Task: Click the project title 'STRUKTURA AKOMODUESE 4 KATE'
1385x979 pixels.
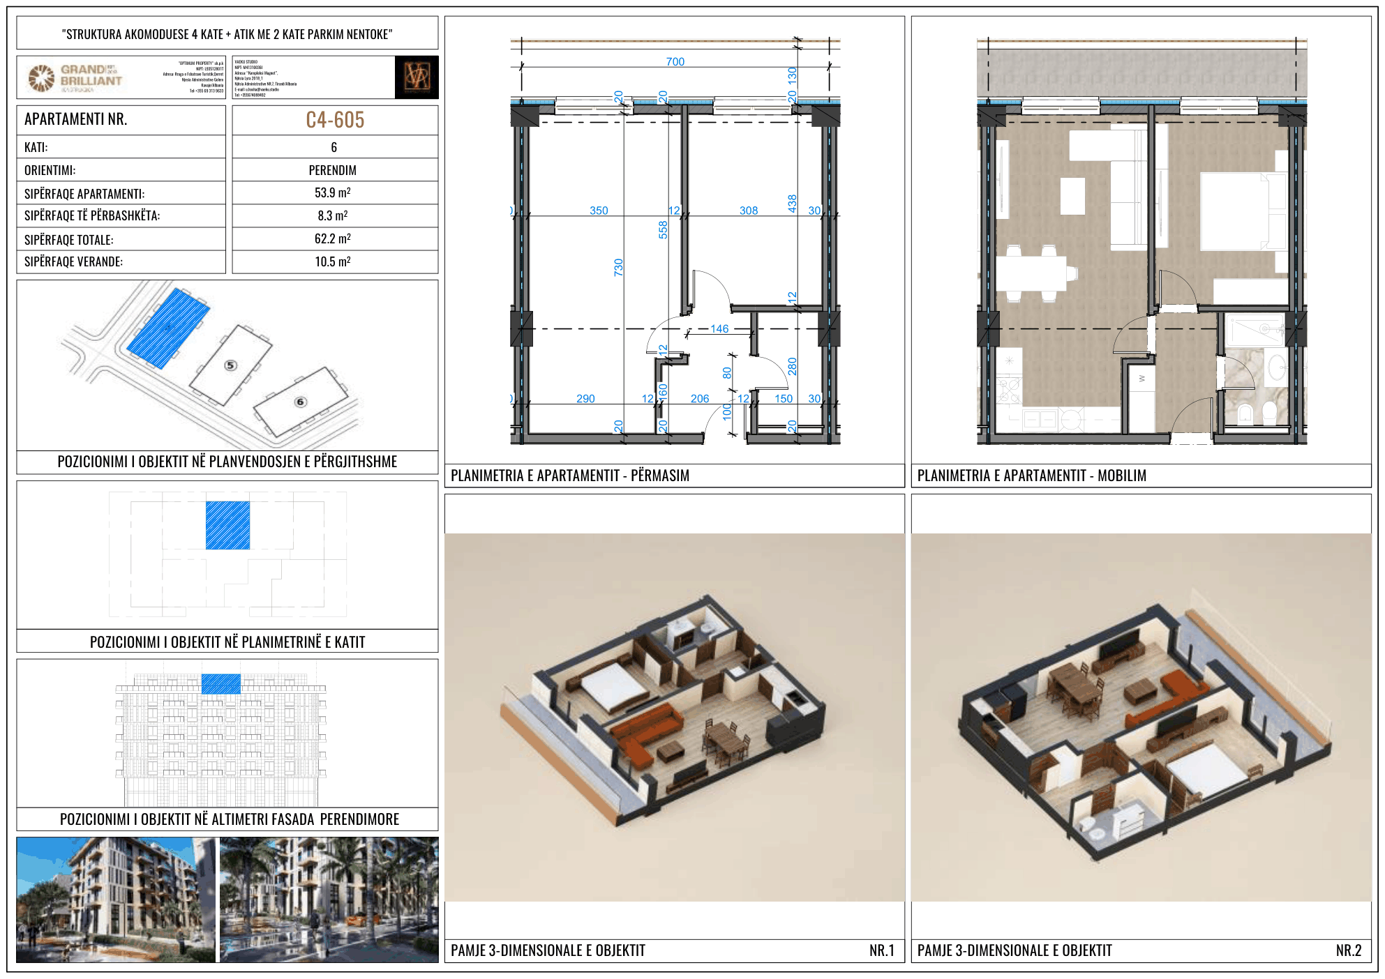Action: [227, 34]
